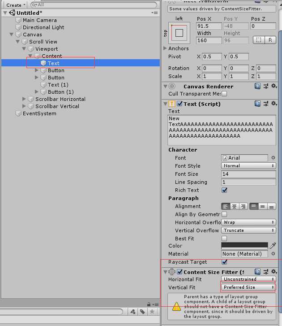Select the Text (1) object
Image resolution: width=282 pixels, height=326 pixels.
[58, 85]
